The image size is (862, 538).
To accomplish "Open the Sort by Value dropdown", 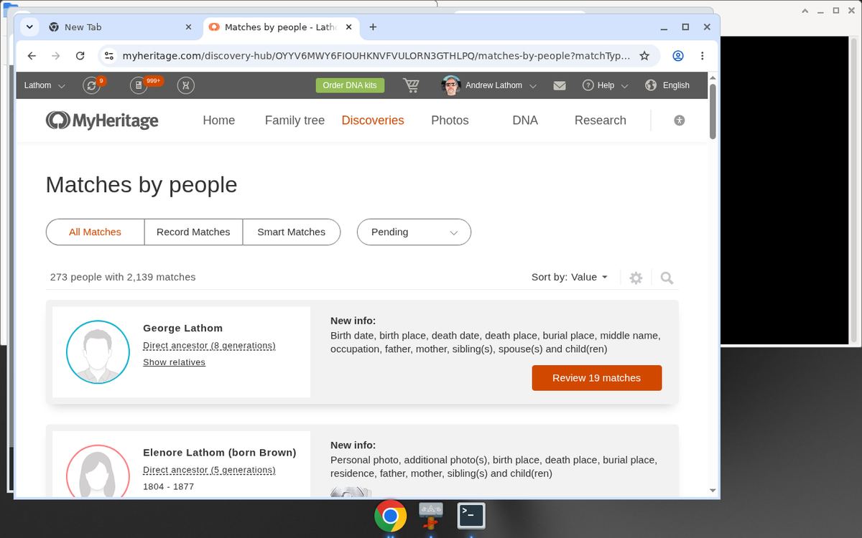I will tap(570, 277).
